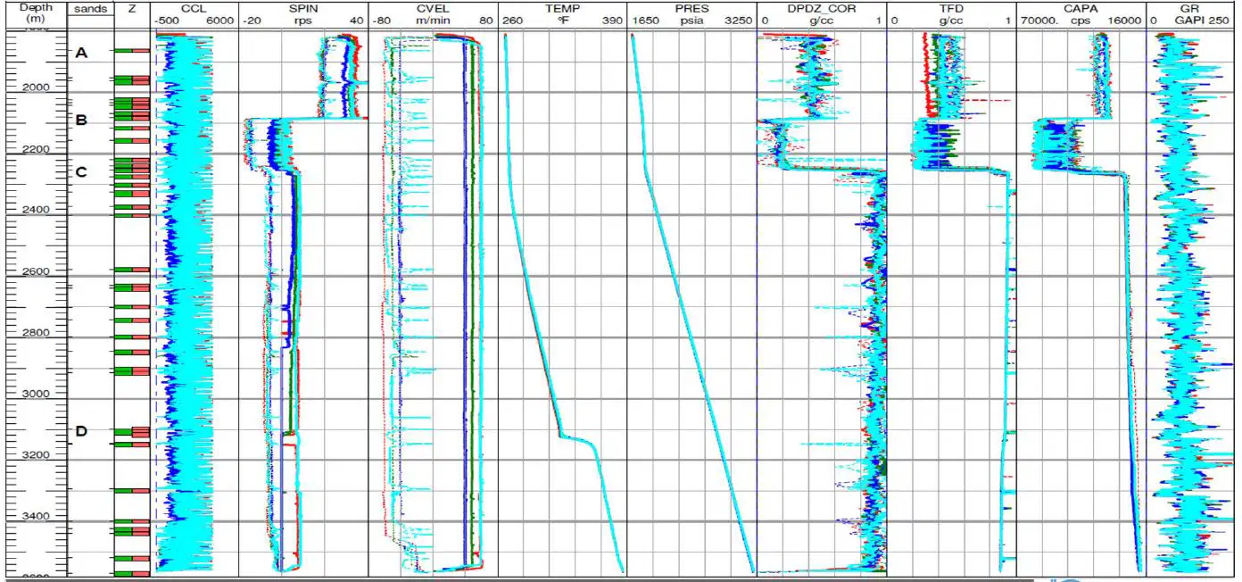
Task: Click the TFD track header
Action: click(951, 9)
